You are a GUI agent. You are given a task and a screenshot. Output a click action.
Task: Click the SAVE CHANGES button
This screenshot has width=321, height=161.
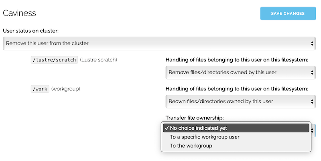pyautogui.click(x=288, y=13)
